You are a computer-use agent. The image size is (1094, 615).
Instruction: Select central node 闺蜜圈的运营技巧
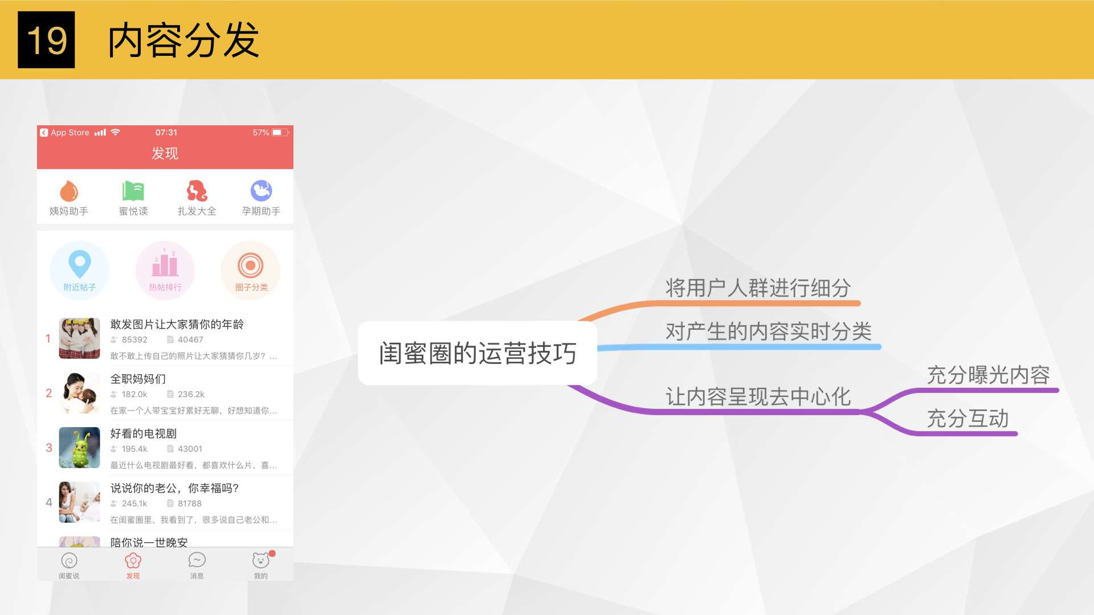coord(477,353)
